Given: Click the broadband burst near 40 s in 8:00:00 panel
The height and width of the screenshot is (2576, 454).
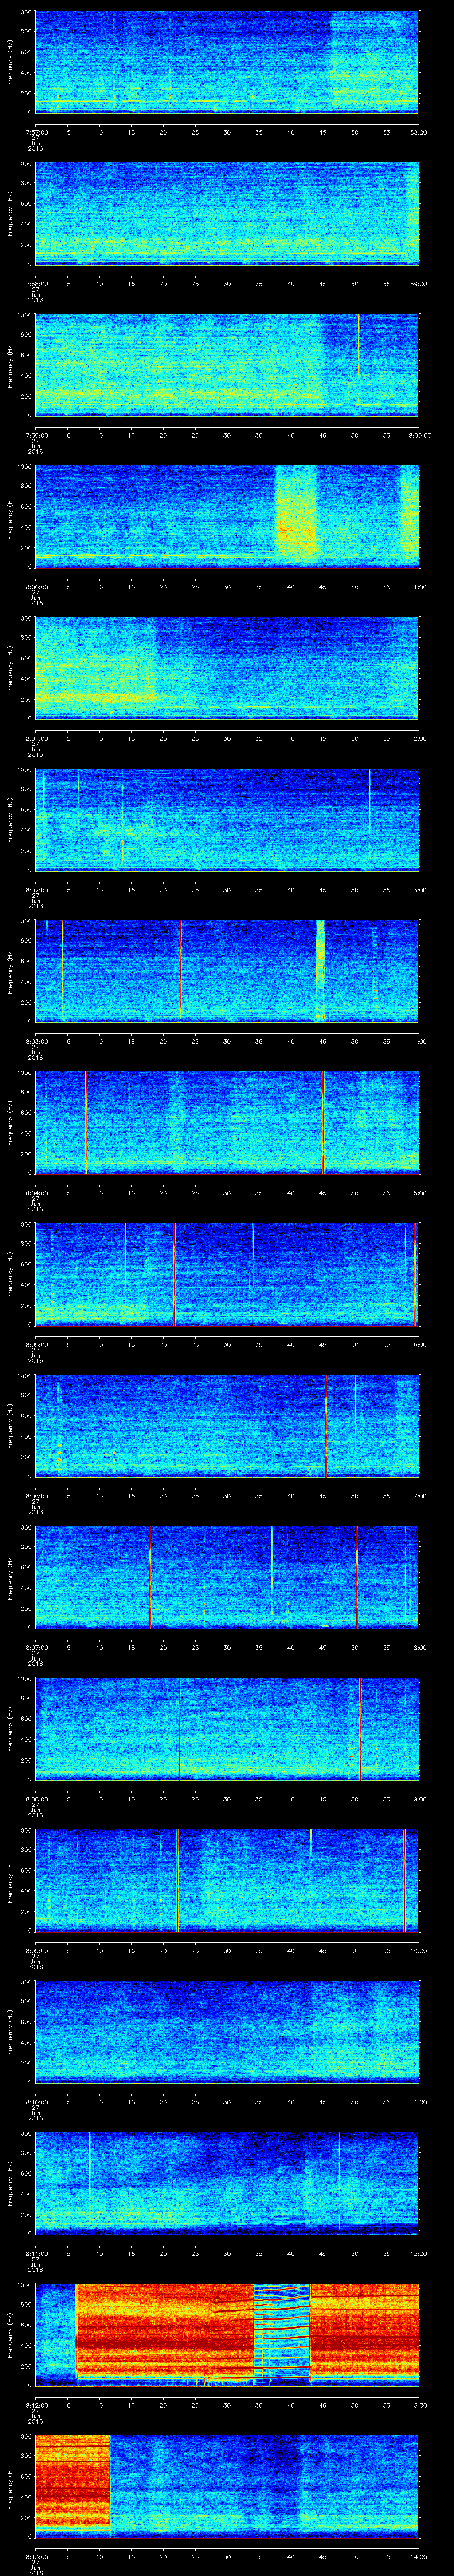Looking at the screenshot, I should click(x=295, y=516).
